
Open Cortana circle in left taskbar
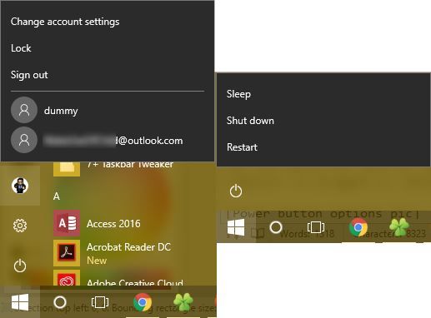pos(60,302)
